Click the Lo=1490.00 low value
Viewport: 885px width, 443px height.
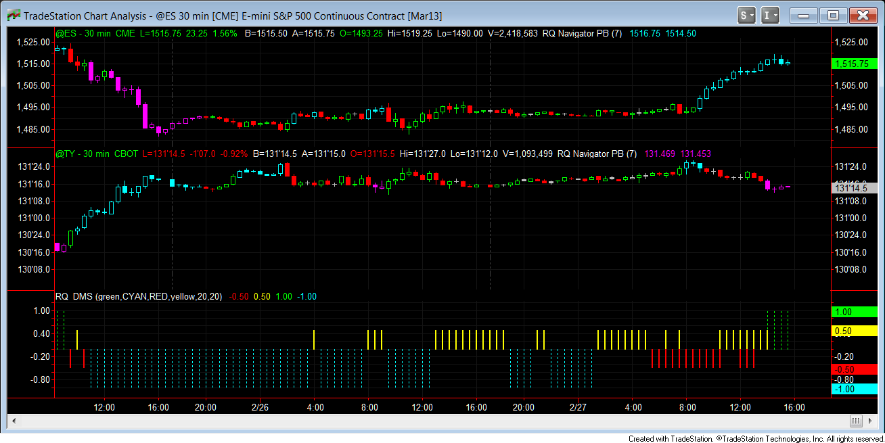[460, 33]
